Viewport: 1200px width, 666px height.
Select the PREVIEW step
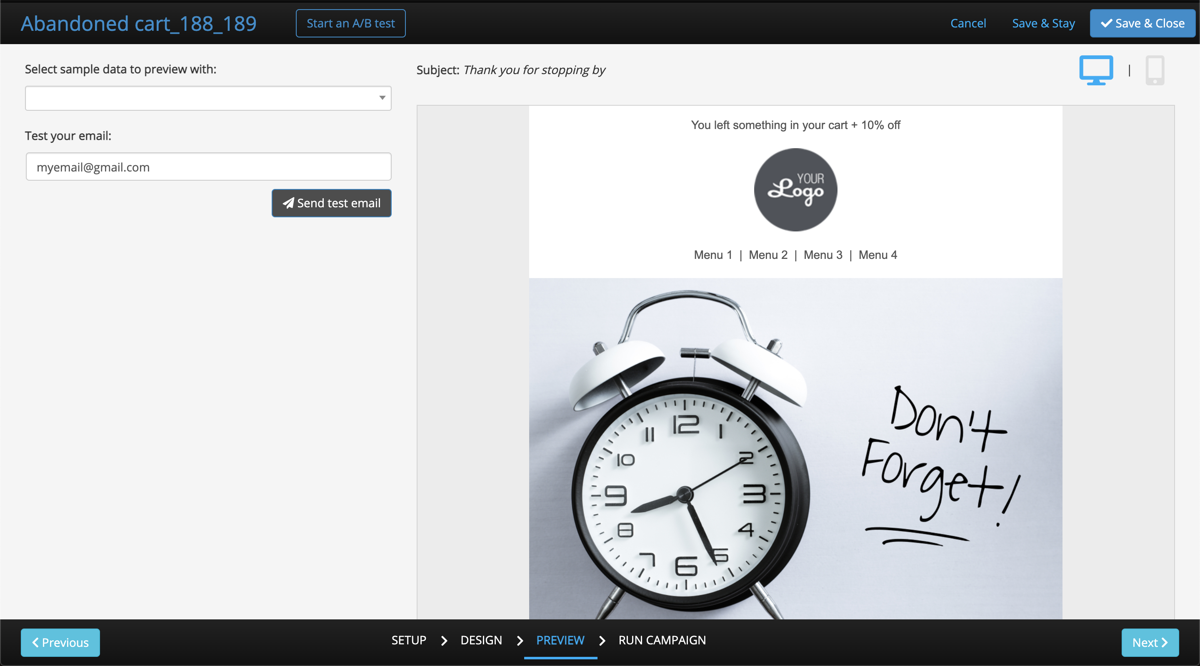point(560,640)
